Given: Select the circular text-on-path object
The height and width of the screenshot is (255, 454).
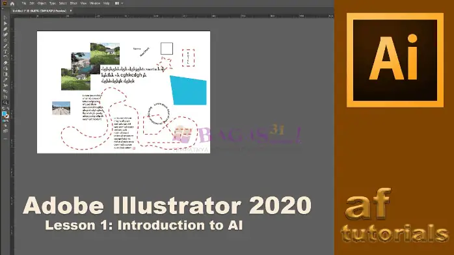Looking at the screenshot, I should click(x=159, y=114).
